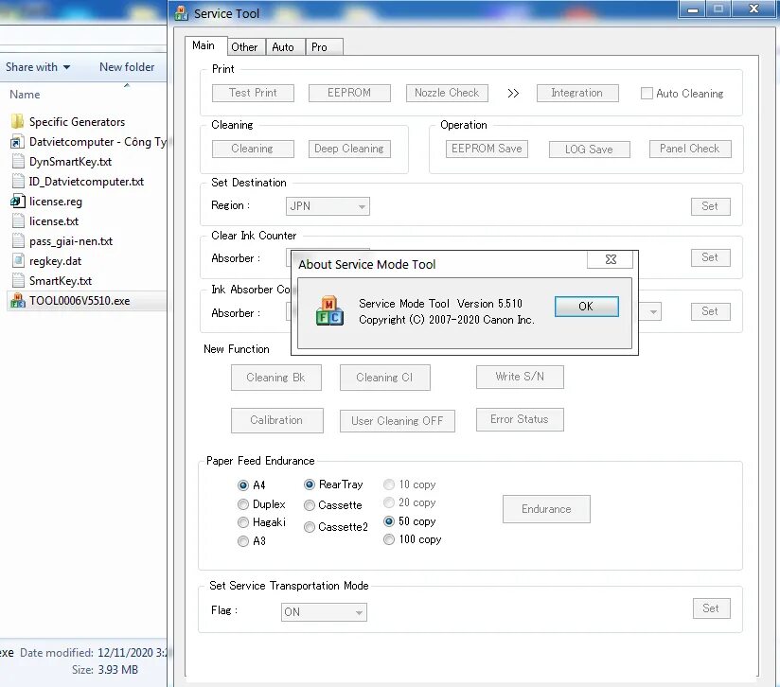The image size is (780, 687).
Task: Click the Write S/N button
Action: pyautogui.click(x=520, y=377)
